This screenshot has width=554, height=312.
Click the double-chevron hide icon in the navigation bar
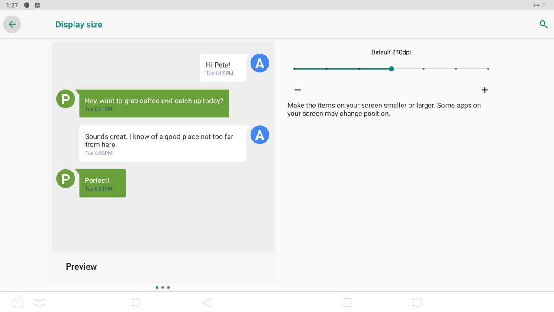click(39, 302)
